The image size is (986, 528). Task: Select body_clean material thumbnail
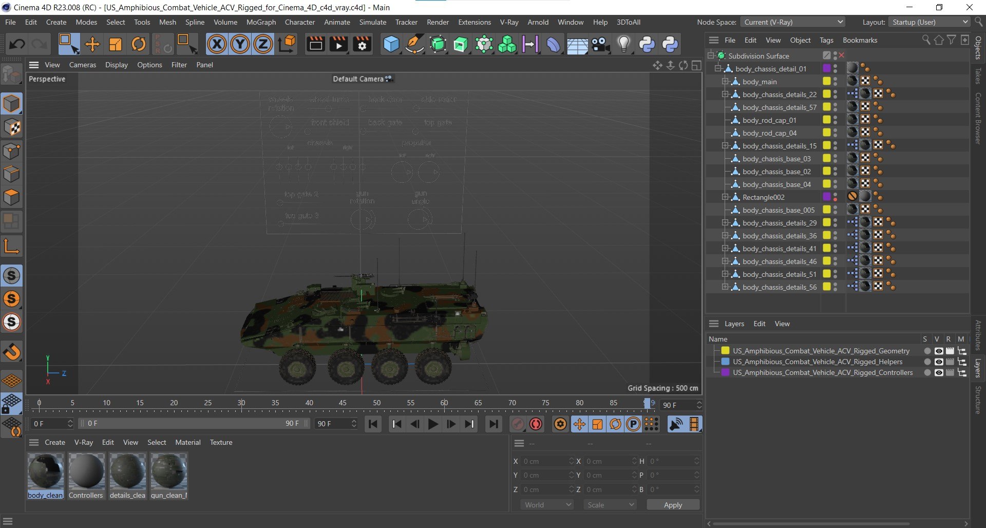click(x=46, y=471)
